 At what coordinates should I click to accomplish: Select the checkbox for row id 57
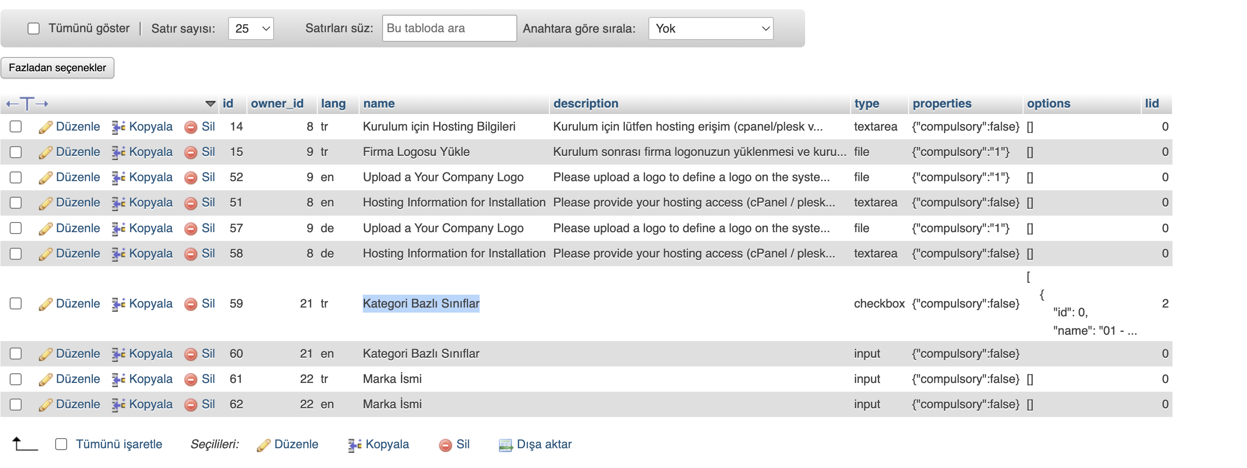coord(16,228)
